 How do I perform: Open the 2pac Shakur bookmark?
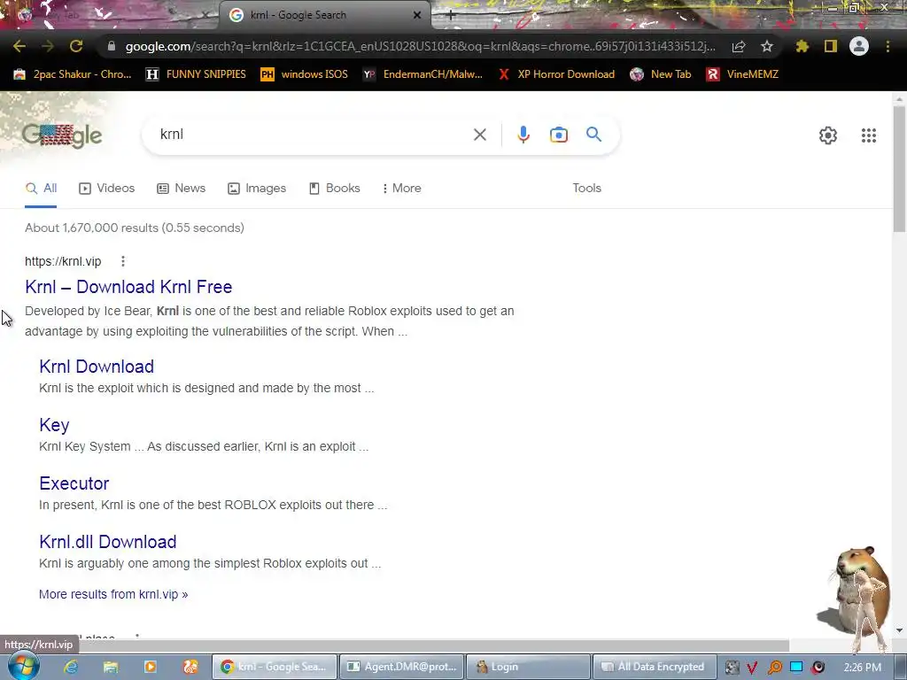73,74
